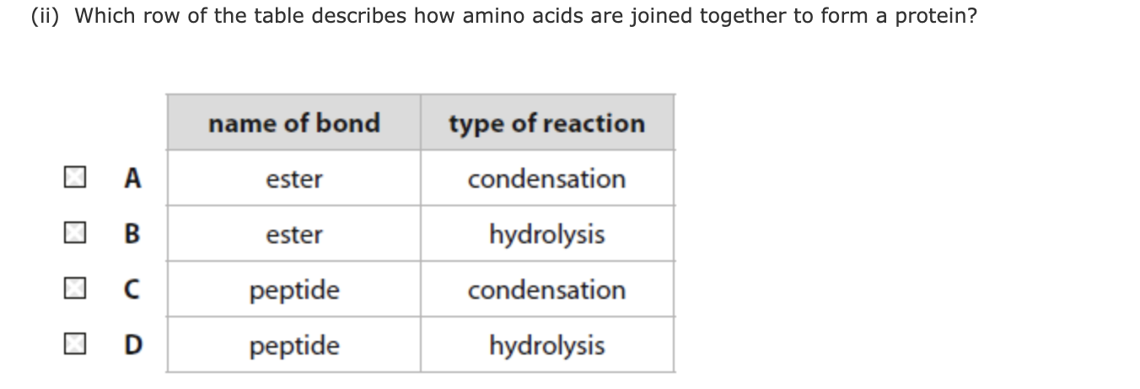This screenshot has width=1140, height=389.
Task: Click the 'type of reaction' column header
Action: pyautogui.click(x=546, y=123)
